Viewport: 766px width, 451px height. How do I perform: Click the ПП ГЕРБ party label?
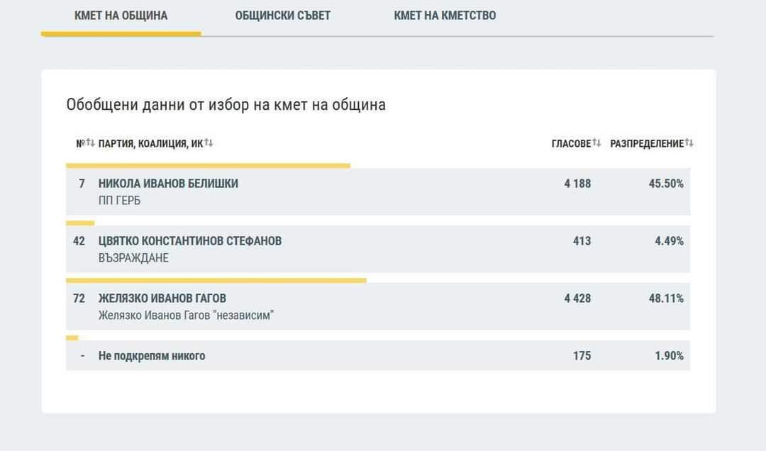point(119,201)
